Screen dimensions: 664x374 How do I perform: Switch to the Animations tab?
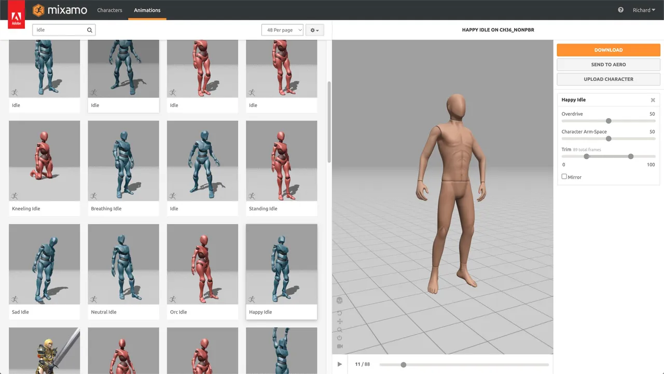click(147, 10)
